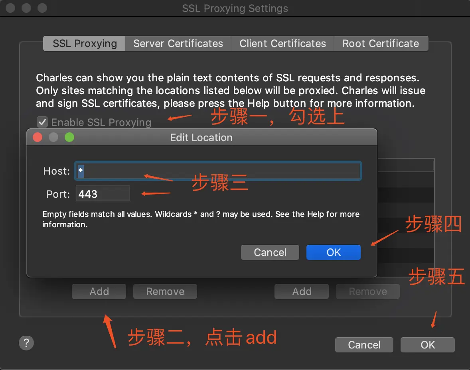Close the Edit Location dialog with red button
The width and height of the screenshot is (470, 370).
[38, 137]
